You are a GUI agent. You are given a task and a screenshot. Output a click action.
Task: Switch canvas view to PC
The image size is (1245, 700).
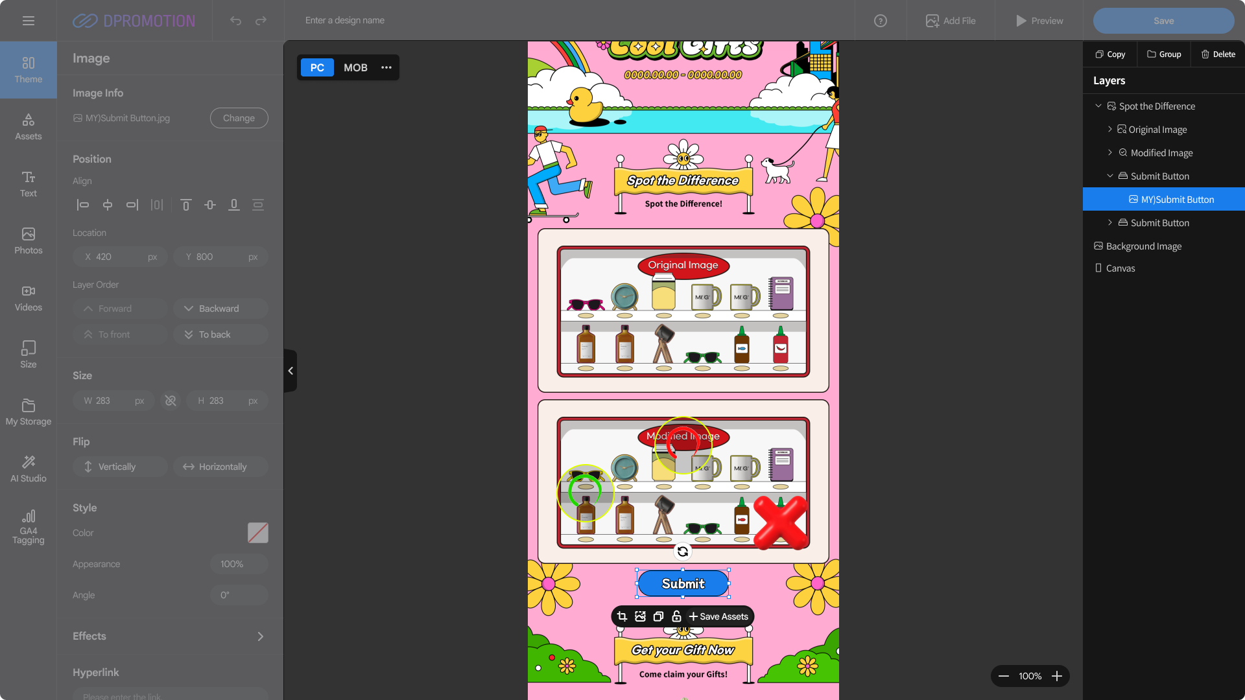[317, 67]
